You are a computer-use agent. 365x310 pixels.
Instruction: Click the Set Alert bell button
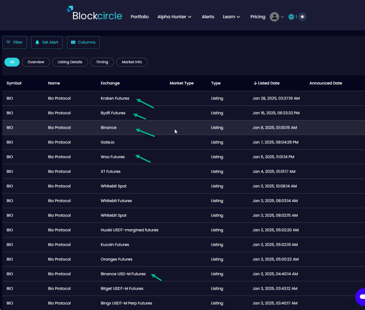[47, 42]
